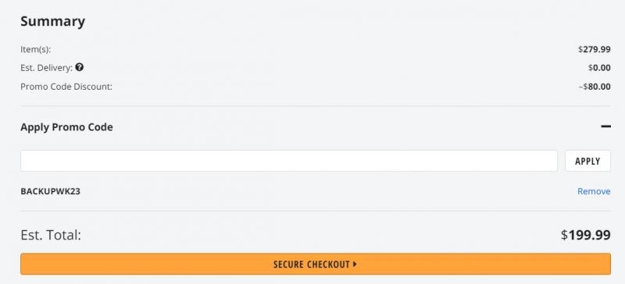The height and width of the screenshot is (284, 625).
Task: Click the $0.00 delivery amount
Action: pos(599,68)
